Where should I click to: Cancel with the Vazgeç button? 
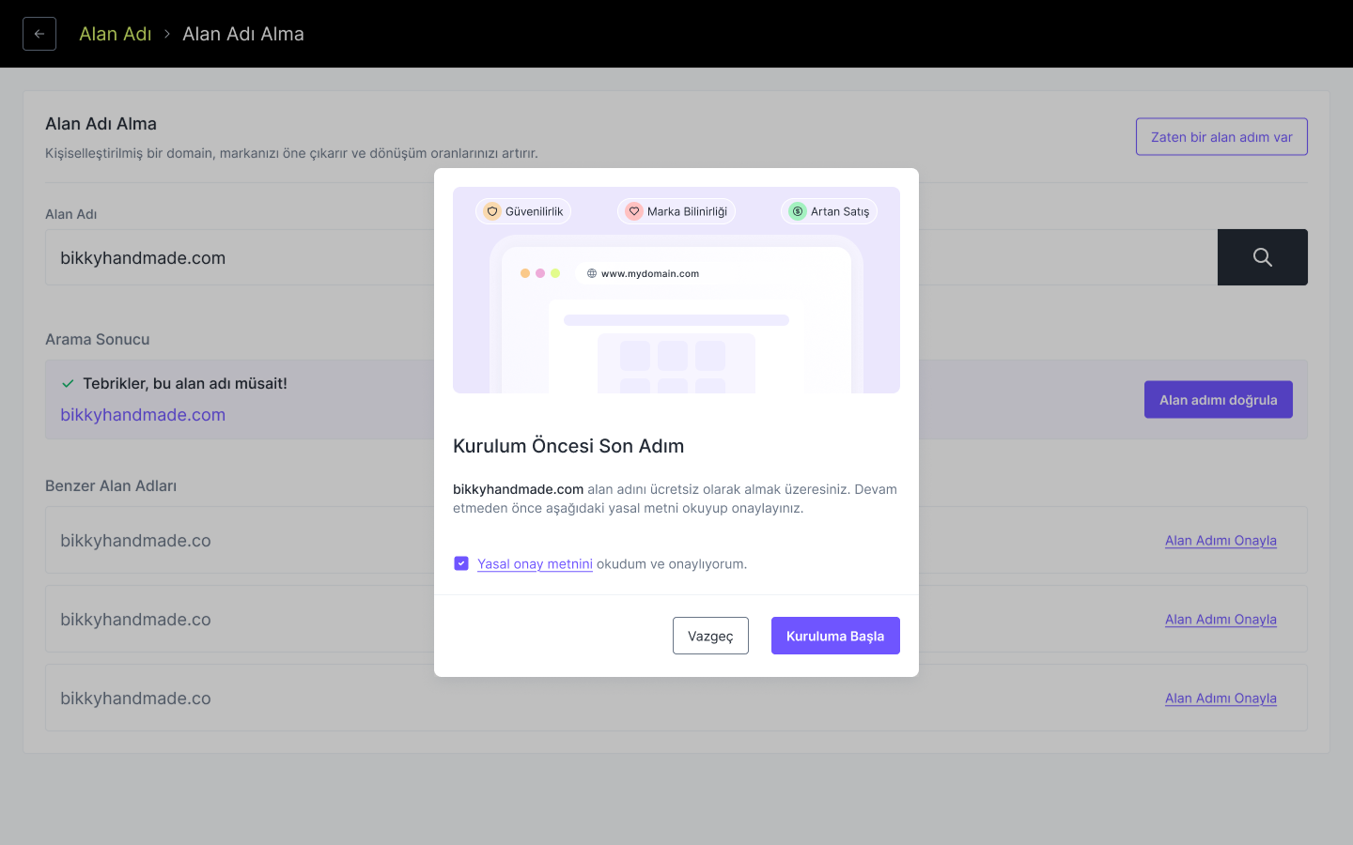coord(710,636)
